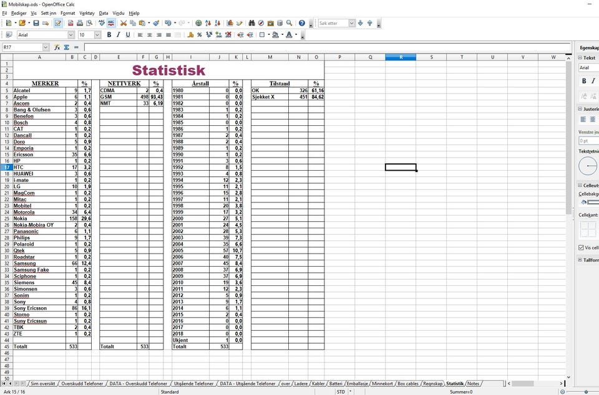Screen dimensions: 599x395
Task: Toggle 'Vis cell' checkbox in sidebar
Action: click(x=581, y=247)
